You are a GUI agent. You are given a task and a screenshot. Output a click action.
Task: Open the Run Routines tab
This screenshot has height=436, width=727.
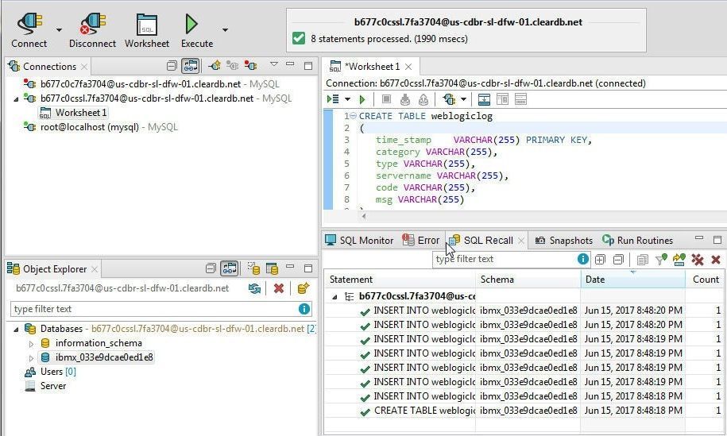click(x=637, y=240)
